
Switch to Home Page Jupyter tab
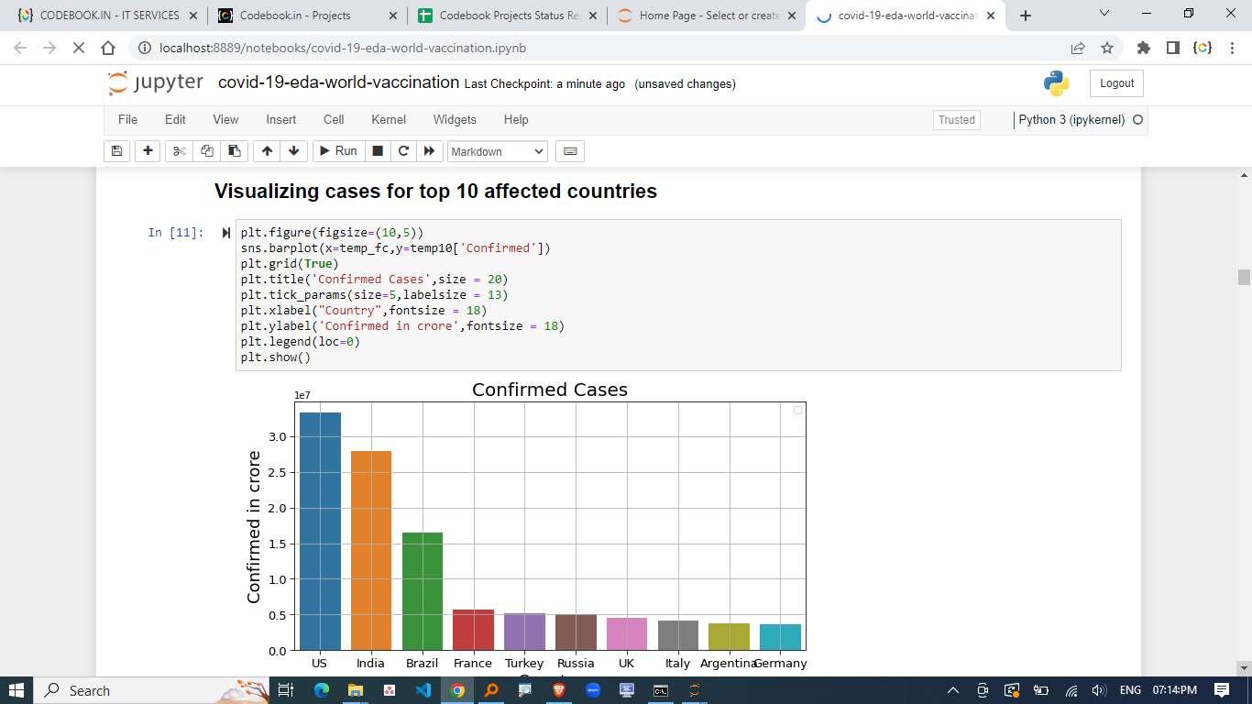(x=706, y=16)
